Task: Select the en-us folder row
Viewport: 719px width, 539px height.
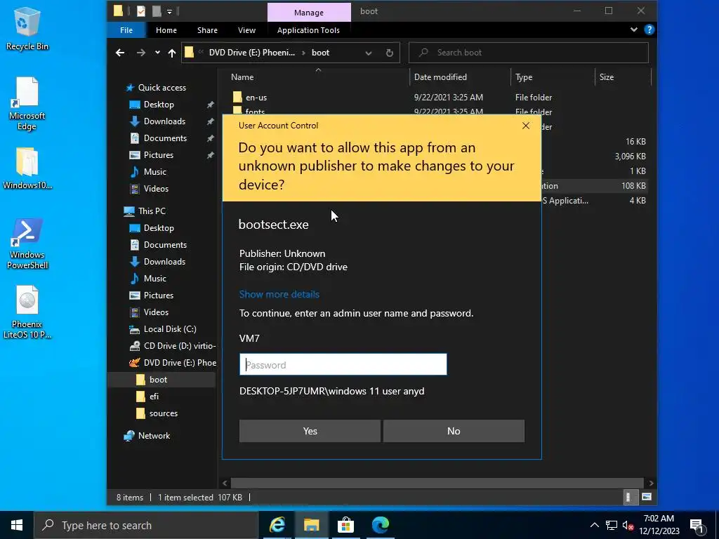Action: click(x=438, y=97)
